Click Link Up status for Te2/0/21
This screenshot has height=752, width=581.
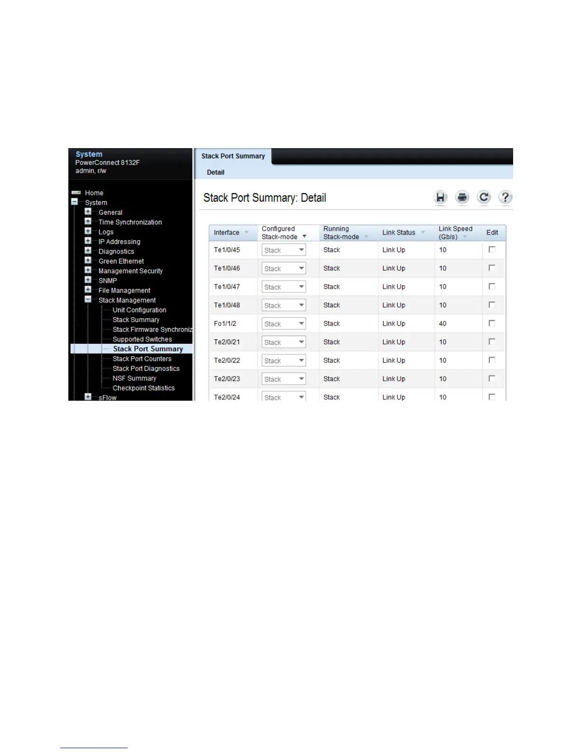(394, 342)
